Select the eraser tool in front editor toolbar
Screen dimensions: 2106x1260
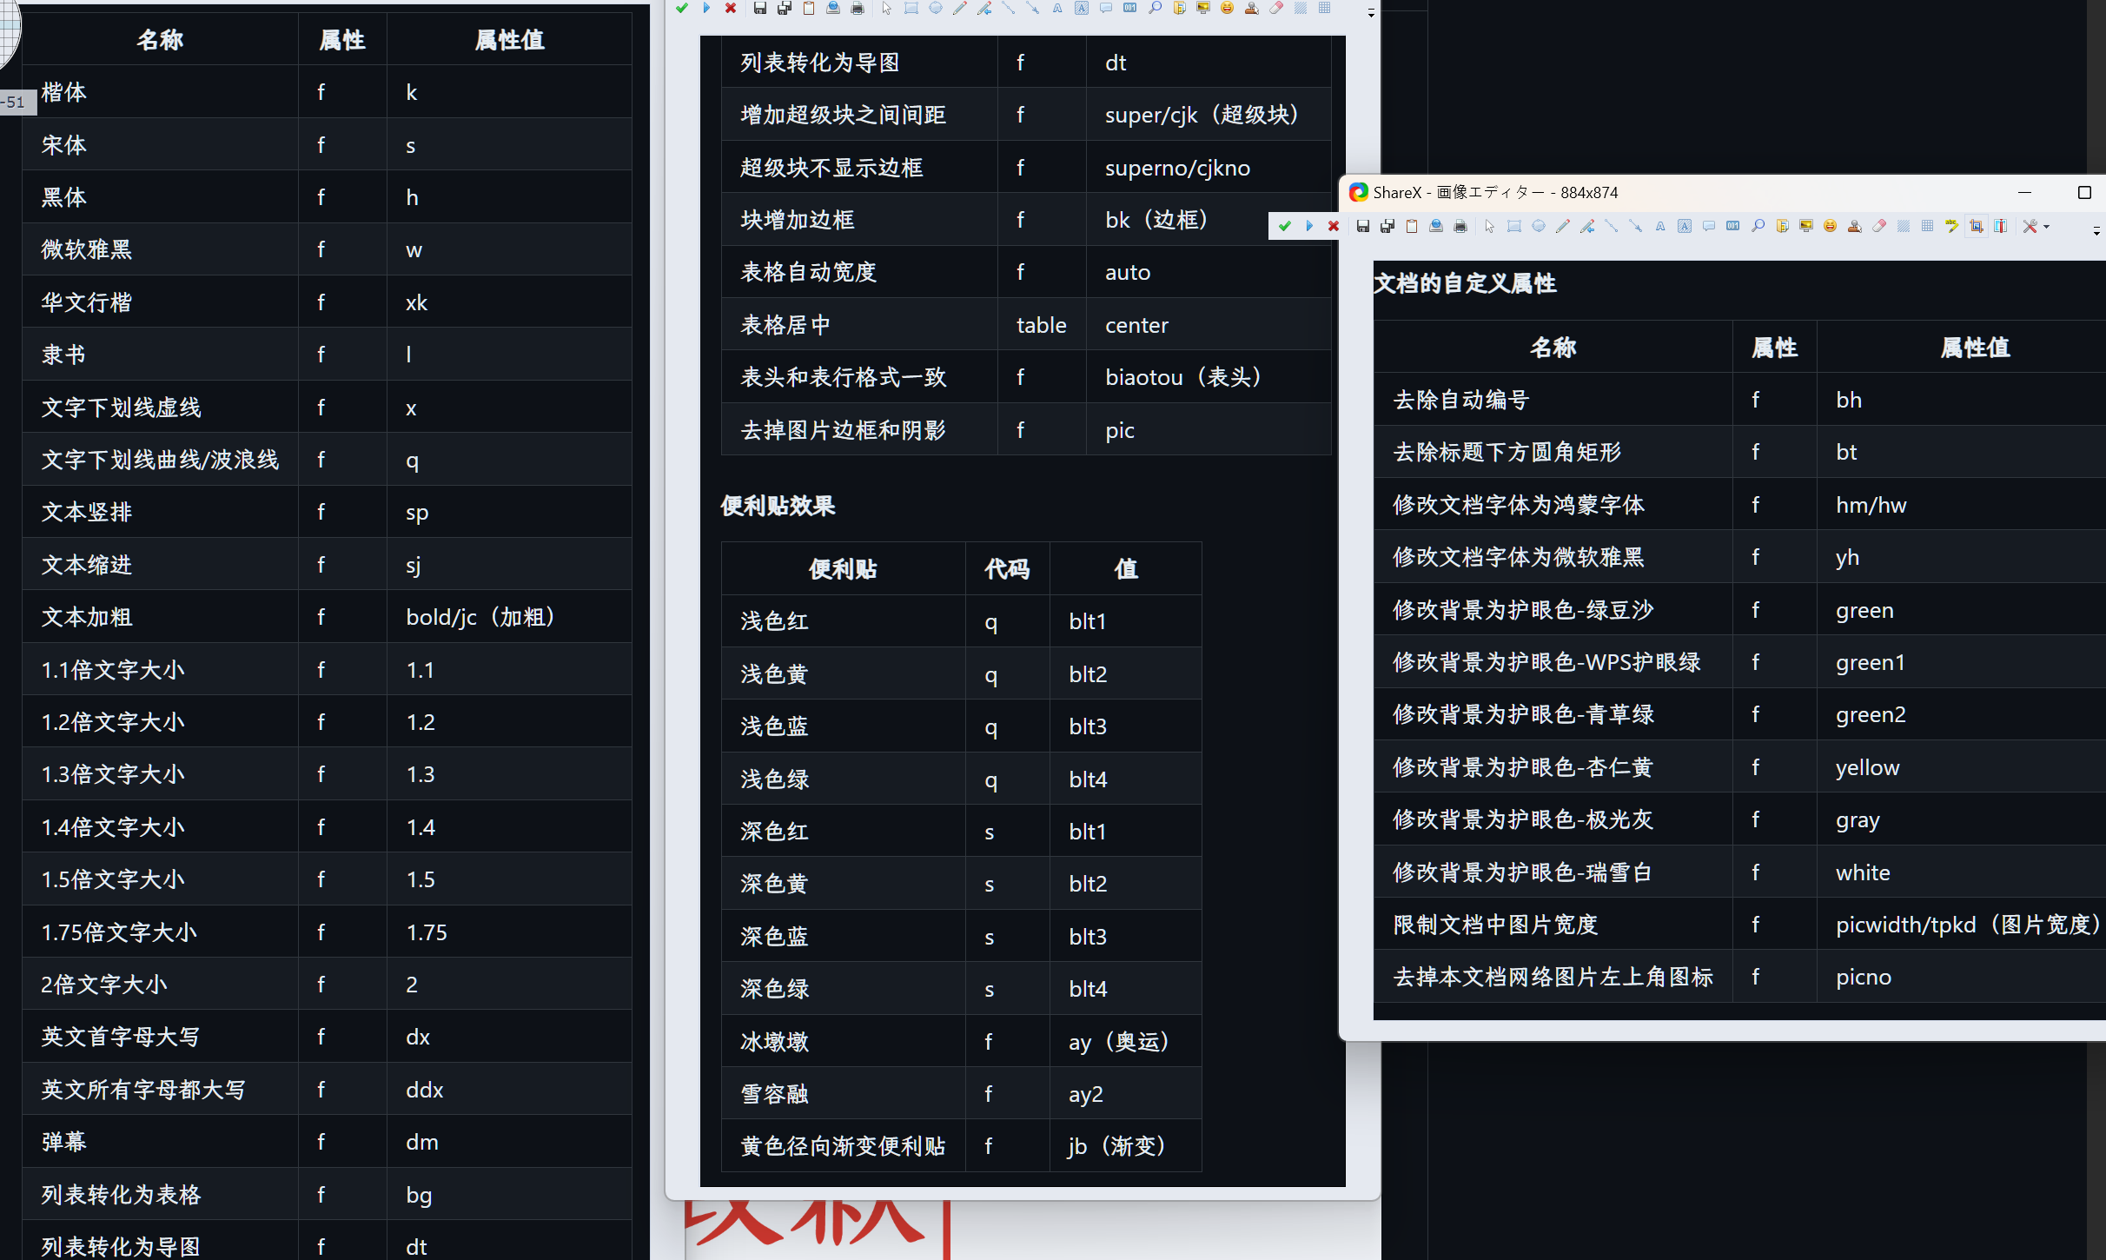click(1879, 227)
